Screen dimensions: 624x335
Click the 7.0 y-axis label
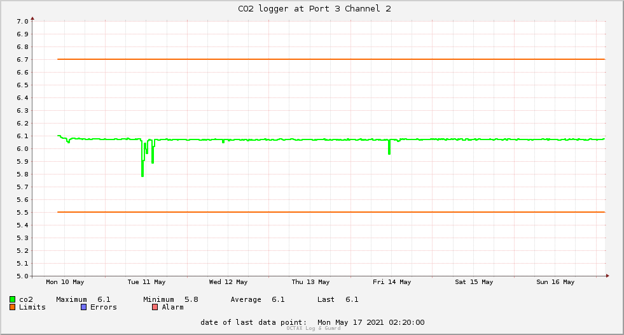(x=22, y=22)
